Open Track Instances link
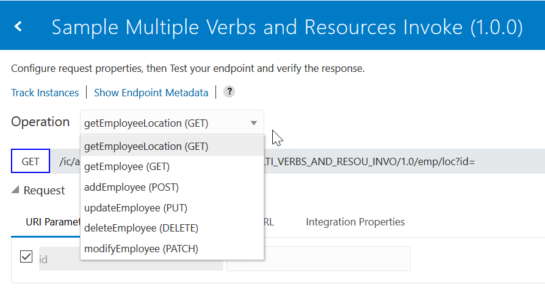This screenshot has height=290, width=545. 45,93
